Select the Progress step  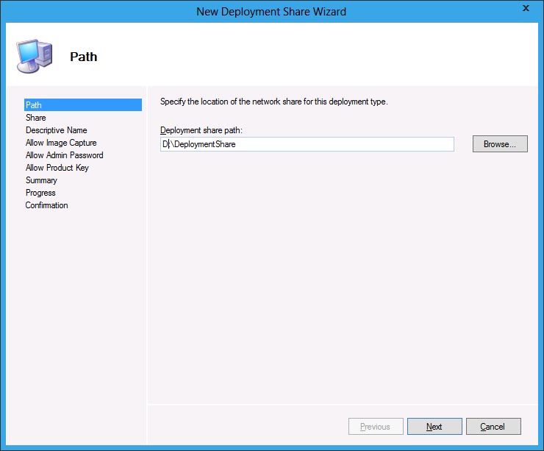point(40,193)
